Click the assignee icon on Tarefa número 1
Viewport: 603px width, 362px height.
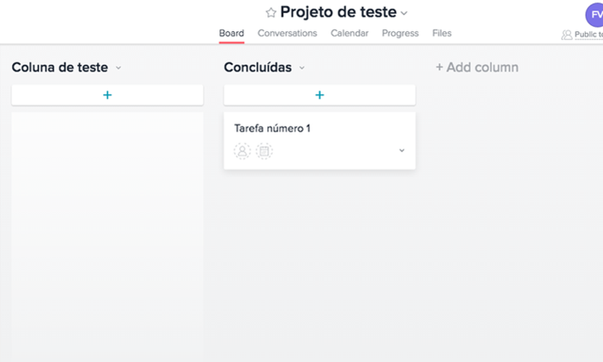[242, 151]
